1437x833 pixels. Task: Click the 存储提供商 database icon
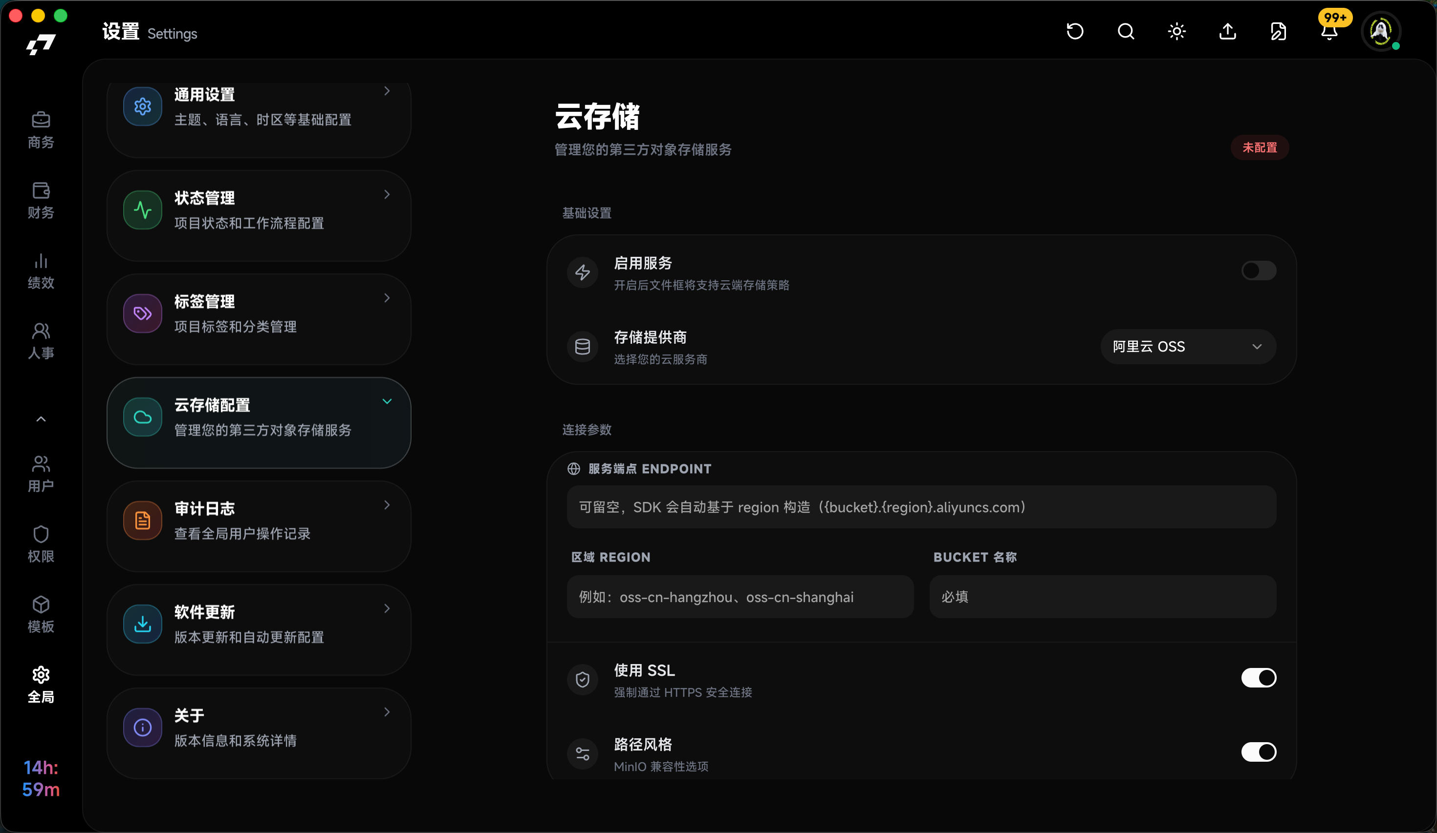582,346
